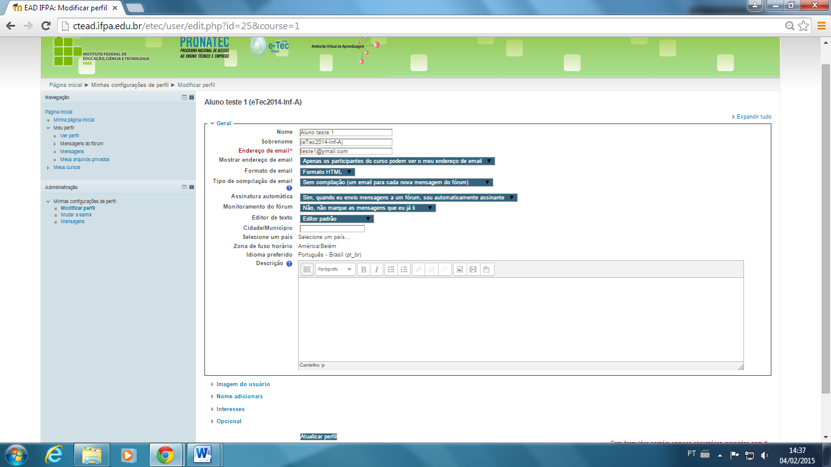Viewport: 831px width, 467px height.
Task: Open Minhas configurações de perfil breadcrumb link
Action: click(x=130, y=85)
